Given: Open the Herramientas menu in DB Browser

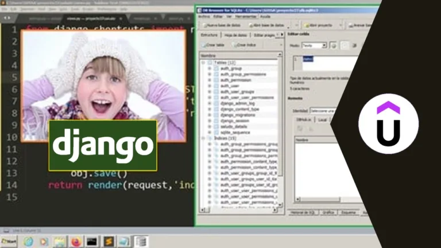Looking at the screenshot, I should [x=246, y=17].
